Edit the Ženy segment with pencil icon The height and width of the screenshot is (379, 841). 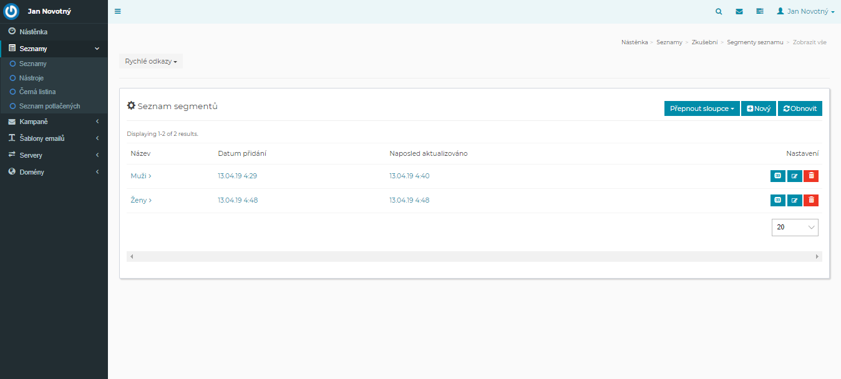pos(794,200)
